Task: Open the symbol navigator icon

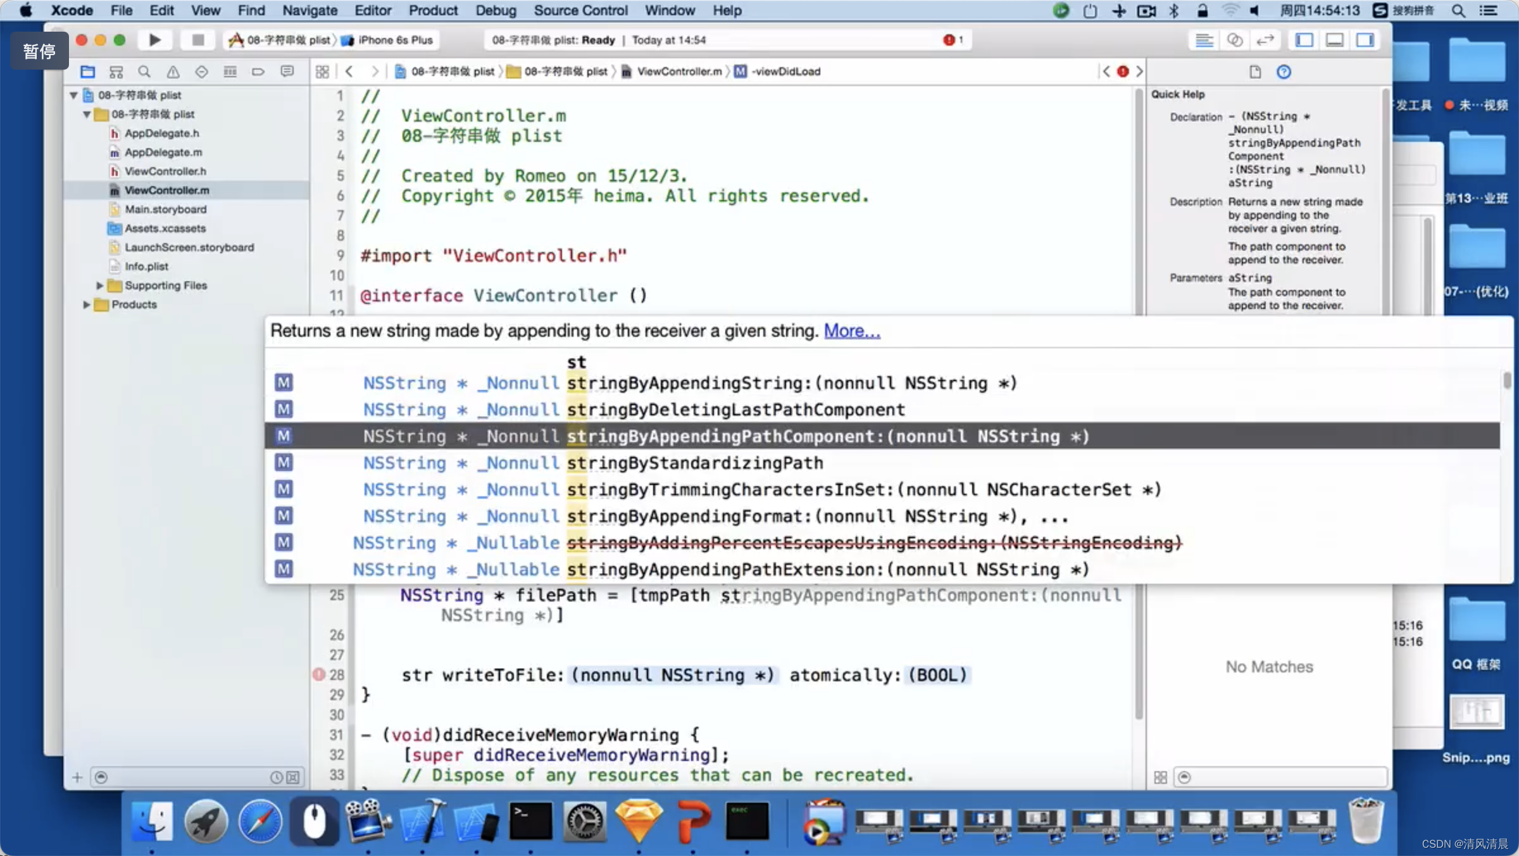Action: [x=116, y=72]
